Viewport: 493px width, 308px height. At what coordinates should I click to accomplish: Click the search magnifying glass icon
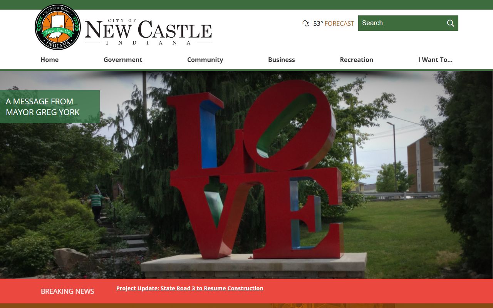(x=450, y=23)
